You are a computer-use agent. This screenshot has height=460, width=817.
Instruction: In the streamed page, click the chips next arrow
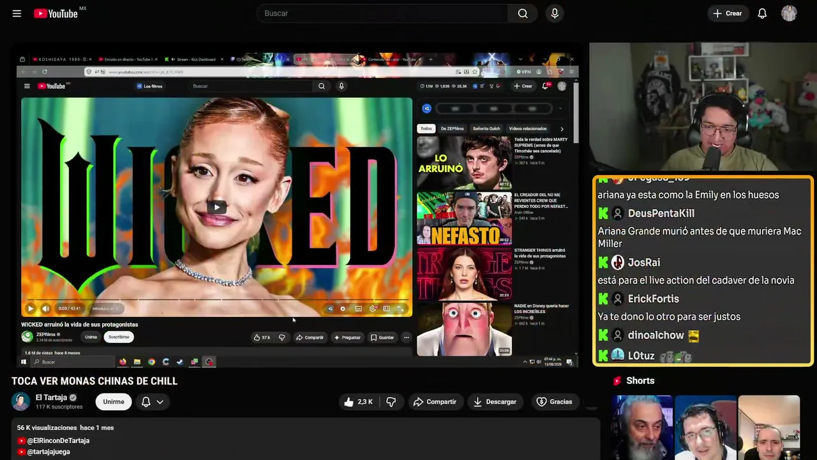click(562, 128)
